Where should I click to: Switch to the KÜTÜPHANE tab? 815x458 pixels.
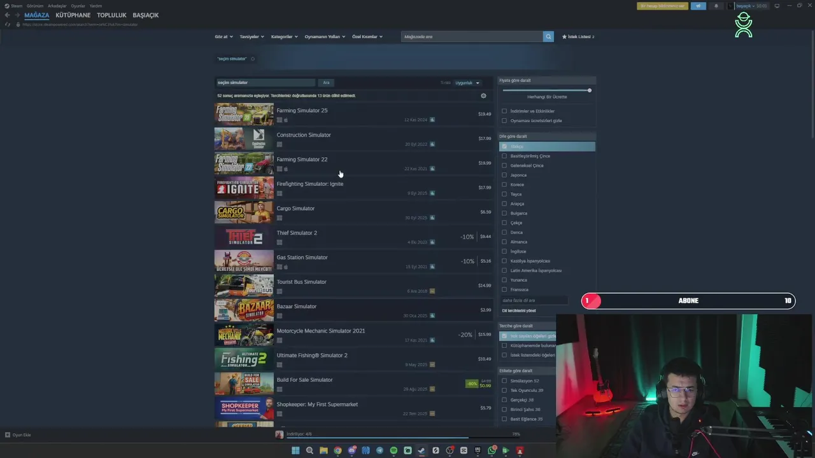click(x=73, y=15)
